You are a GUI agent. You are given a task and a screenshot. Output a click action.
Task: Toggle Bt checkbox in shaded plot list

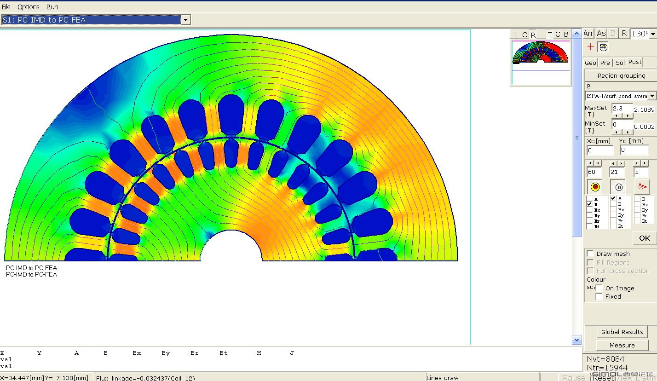pos(589,226)
